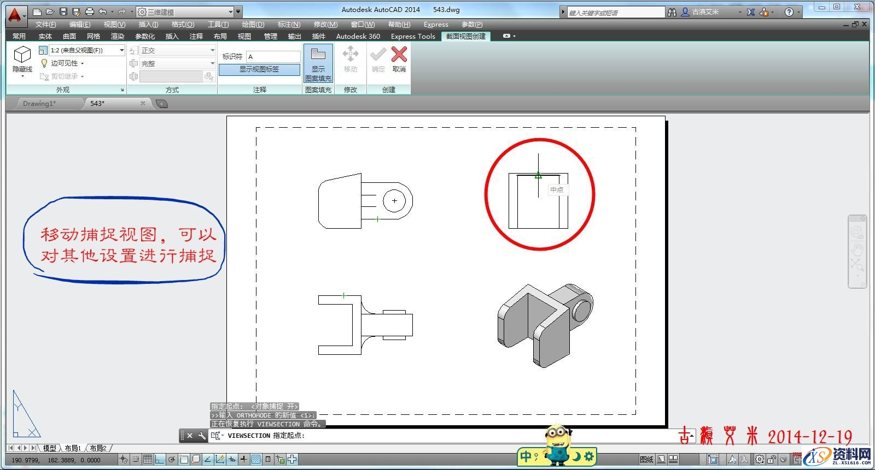The image size is (875, 470).
Task: Click the binoculars search icon
Action: pos(672,12)
